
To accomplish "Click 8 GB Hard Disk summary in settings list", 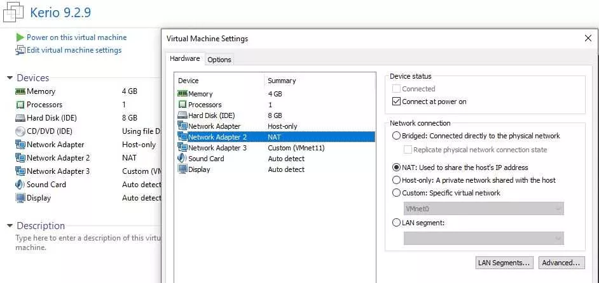I will click(275, 115).
